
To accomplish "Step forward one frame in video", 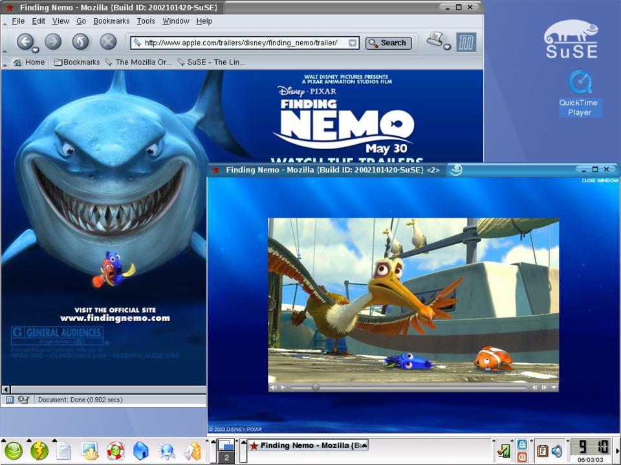I will [544, 387].
